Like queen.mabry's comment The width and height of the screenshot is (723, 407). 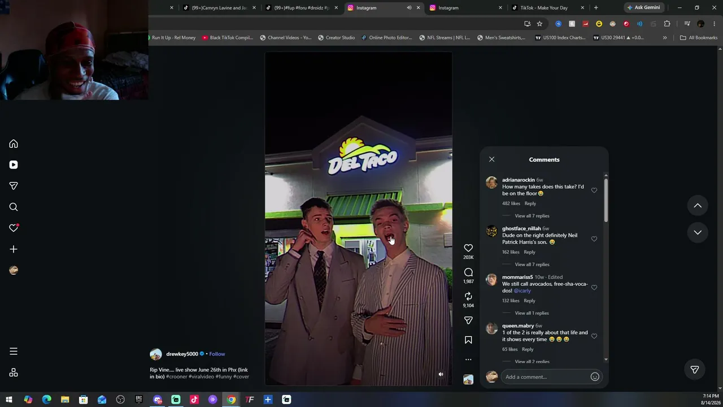coord(594,336)
